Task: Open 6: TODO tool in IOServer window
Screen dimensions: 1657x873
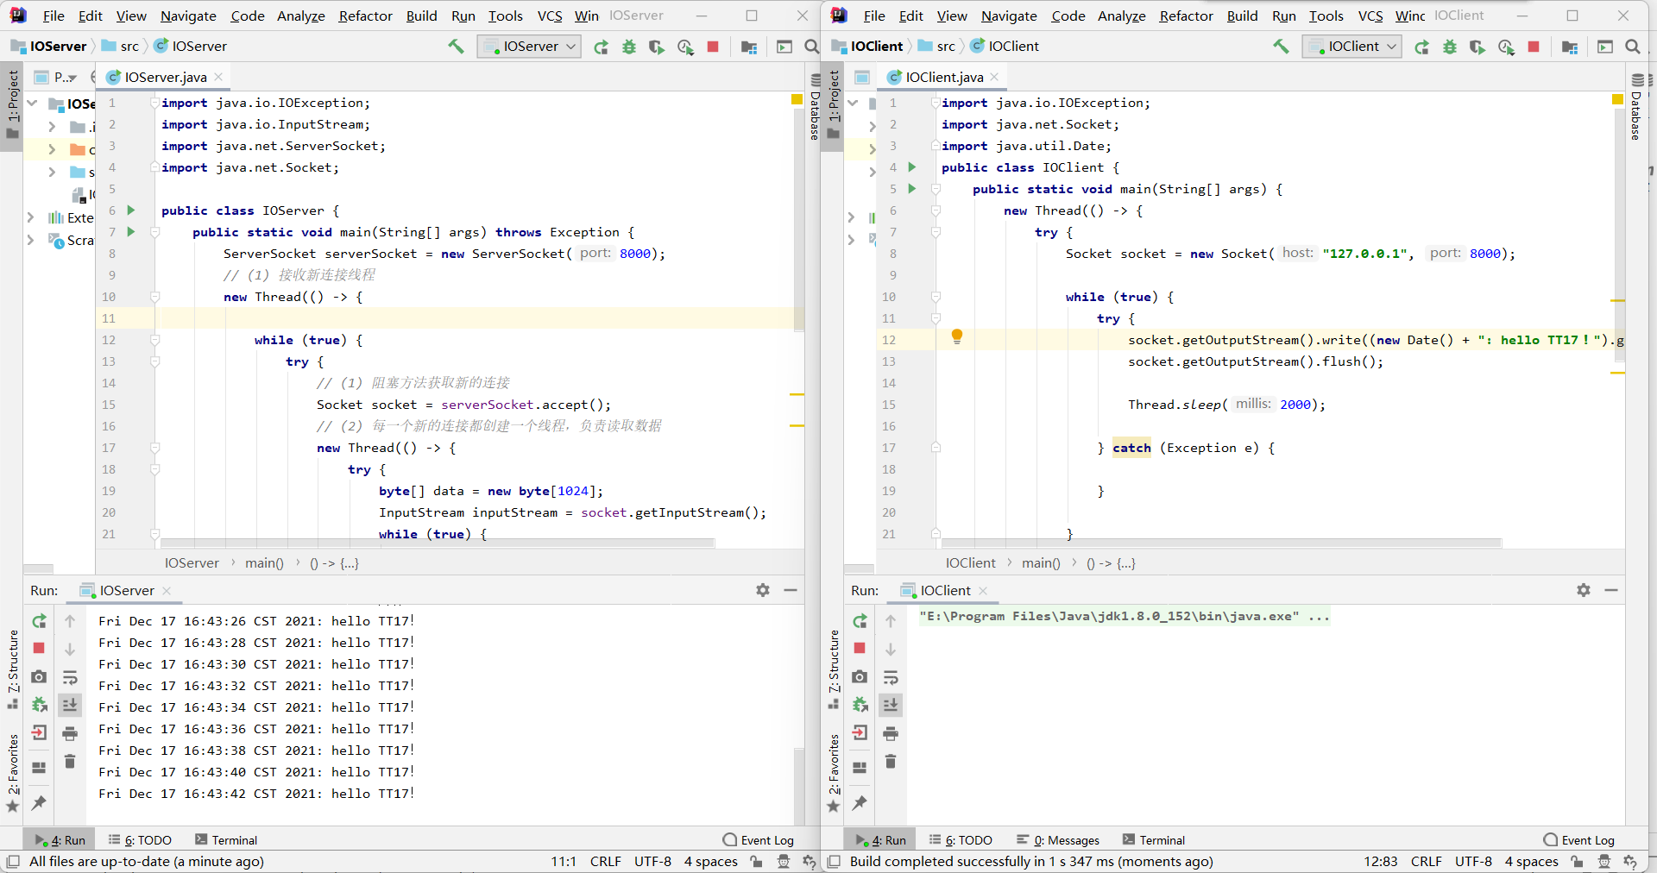Action: 140,840
